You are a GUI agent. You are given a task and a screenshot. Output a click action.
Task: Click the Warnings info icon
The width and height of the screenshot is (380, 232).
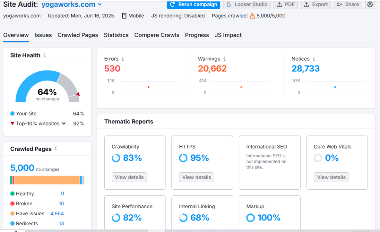225,59
